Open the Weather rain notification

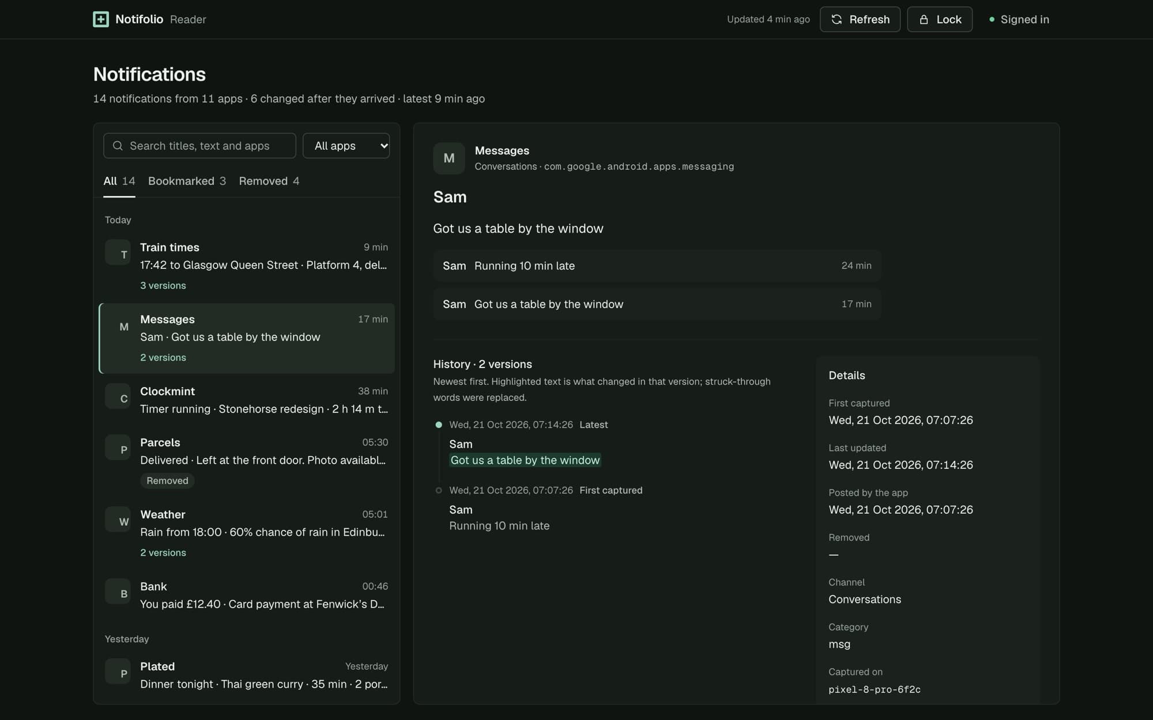click(x=247, y=534)
